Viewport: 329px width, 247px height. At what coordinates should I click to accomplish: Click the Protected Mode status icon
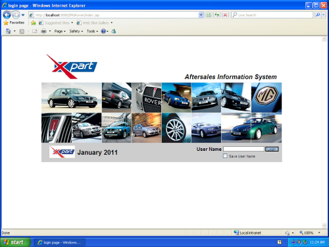288,233
